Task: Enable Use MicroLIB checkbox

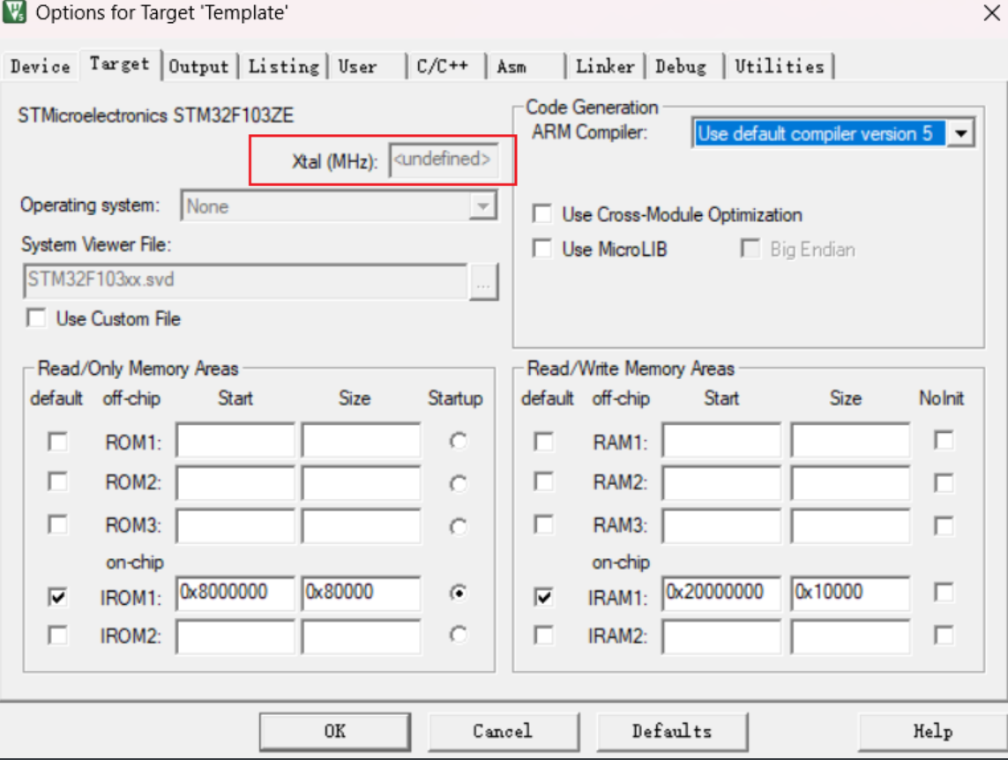Action: tap(542, 248)
